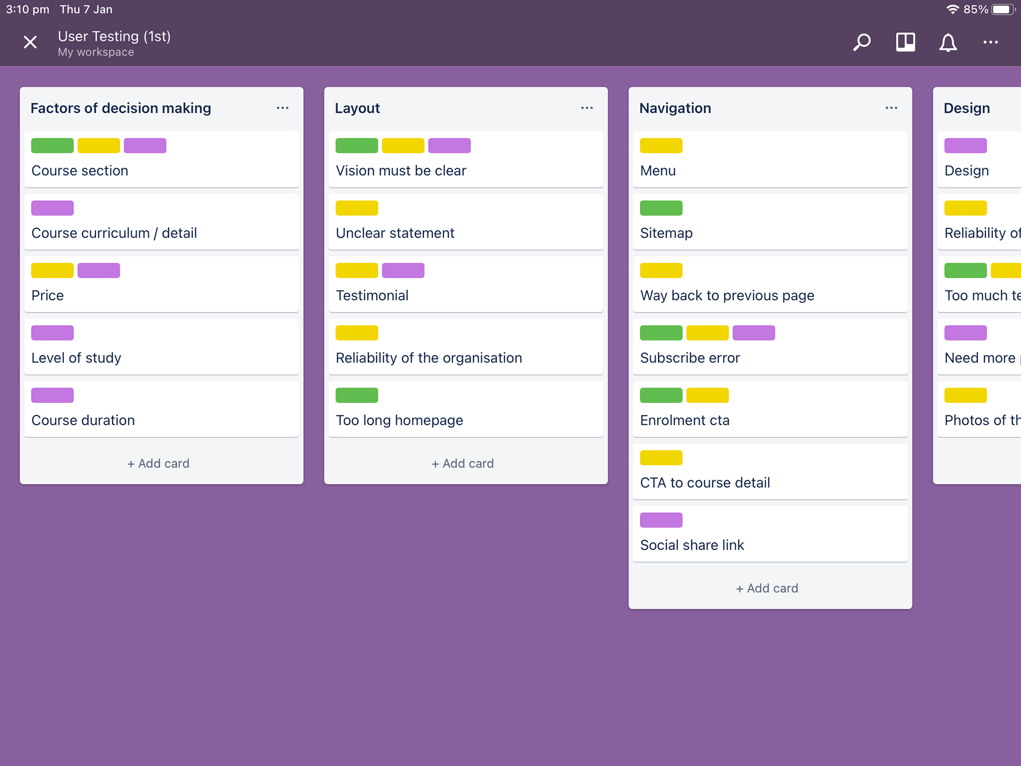Open the Subscribe error card
This screenshot has height=766, width=1021.
pos(770,358)
